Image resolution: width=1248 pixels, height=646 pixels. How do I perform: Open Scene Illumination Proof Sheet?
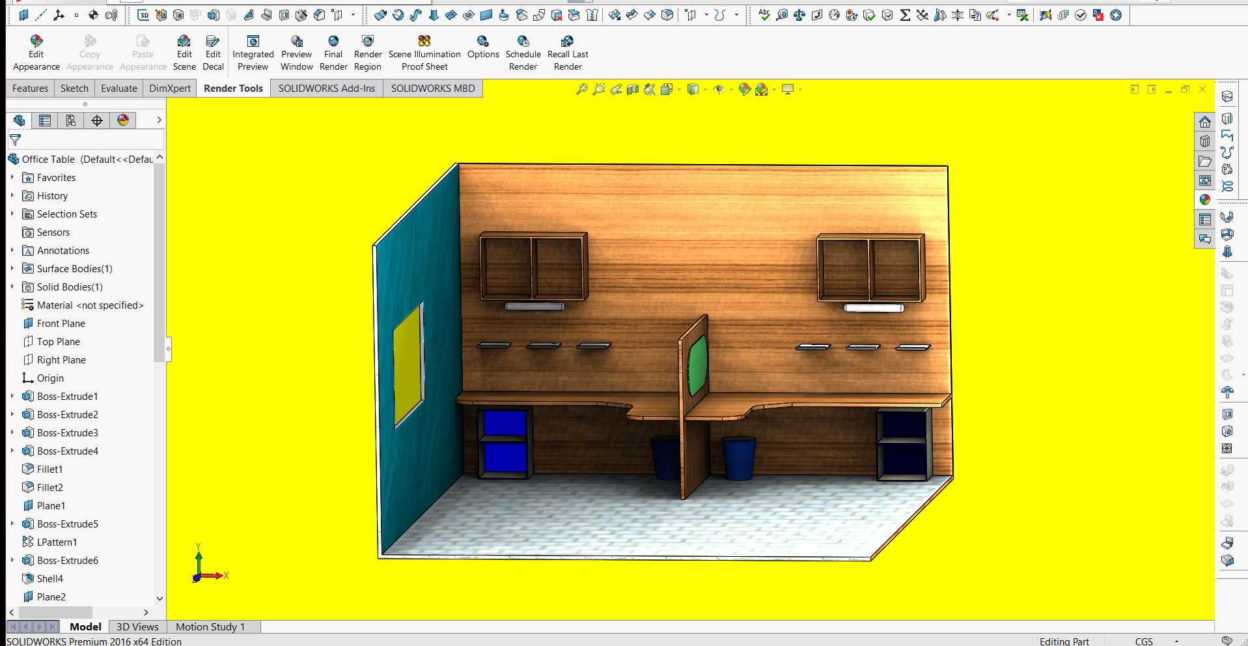[424, 53]
